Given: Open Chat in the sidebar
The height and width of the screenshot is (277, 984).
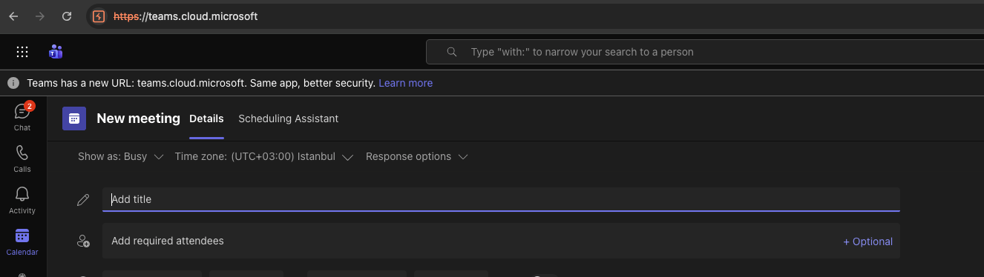Looking at the screenshot, I should coord(22,117).
